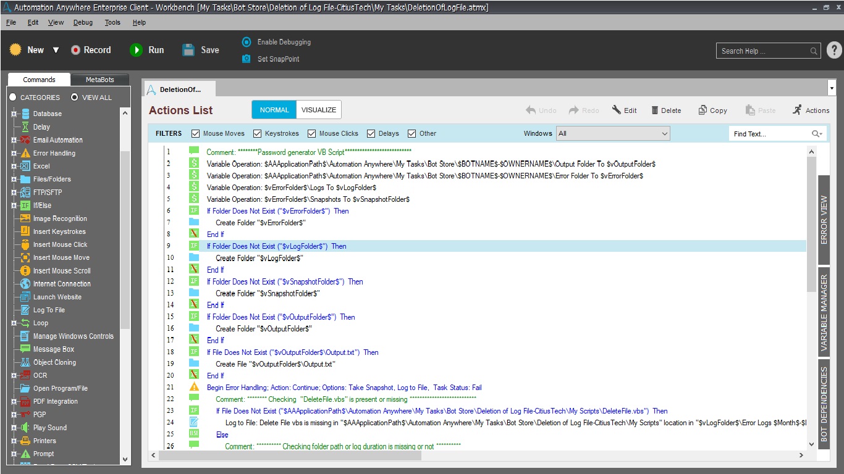Image resolution: width=844 pixels, height=474 pixels.
Task: Open the Debug menu
Action: [83, 22]
